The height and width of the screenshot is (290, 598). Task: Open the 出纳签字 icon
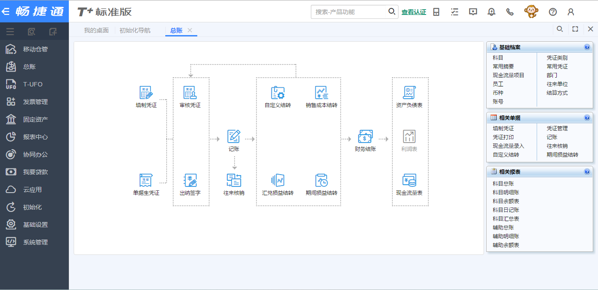pos(190,180)
